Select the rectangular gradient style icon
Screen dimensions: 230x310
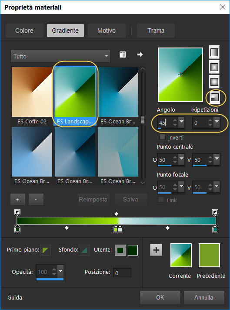point(214,67)
